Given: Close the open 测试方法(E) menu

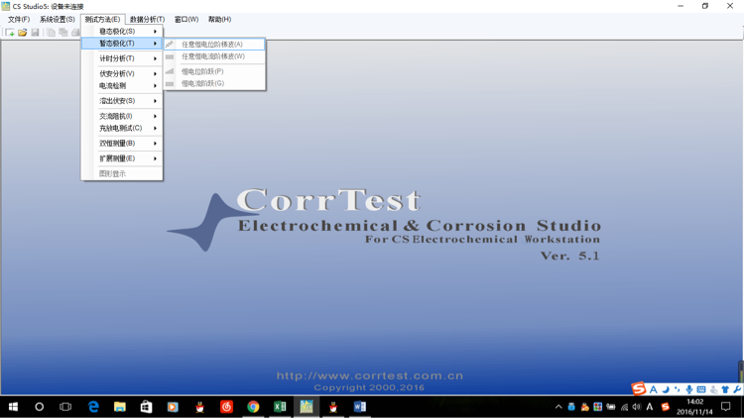Looking at the screenshot, I should coord(102,20).
